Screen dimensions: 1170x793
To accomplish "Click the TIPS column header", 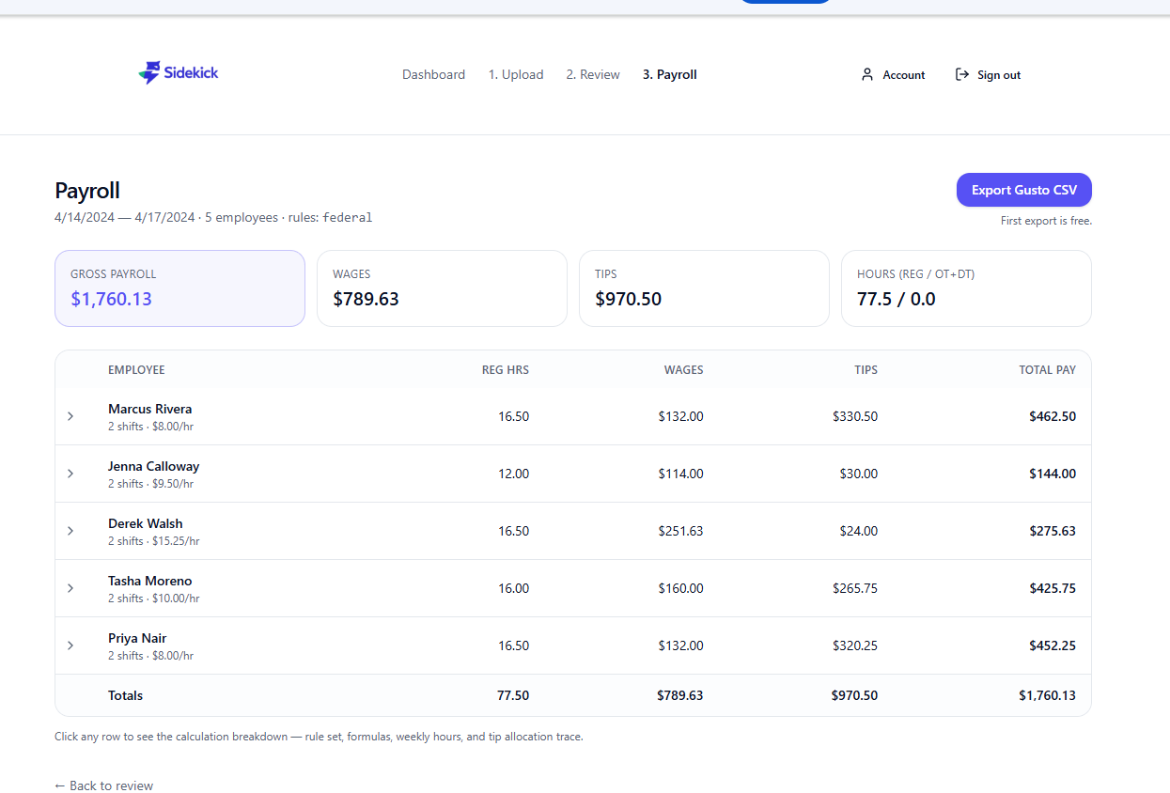I will pos(866,370).
